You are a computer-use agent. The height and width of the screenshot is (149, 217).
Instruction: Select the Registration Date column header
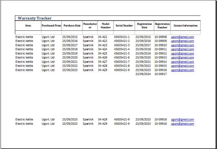click(x=144, y=26)
